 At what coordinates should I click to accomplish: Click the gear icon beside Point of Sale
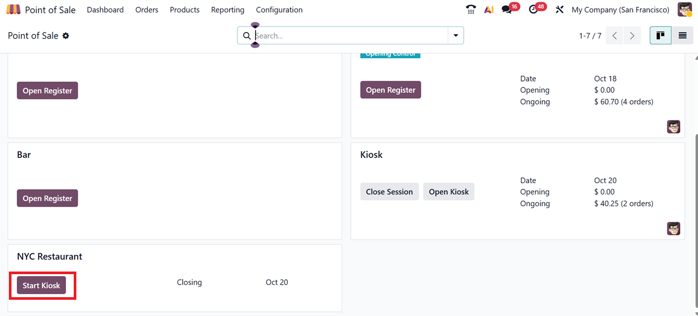(66, 36)
